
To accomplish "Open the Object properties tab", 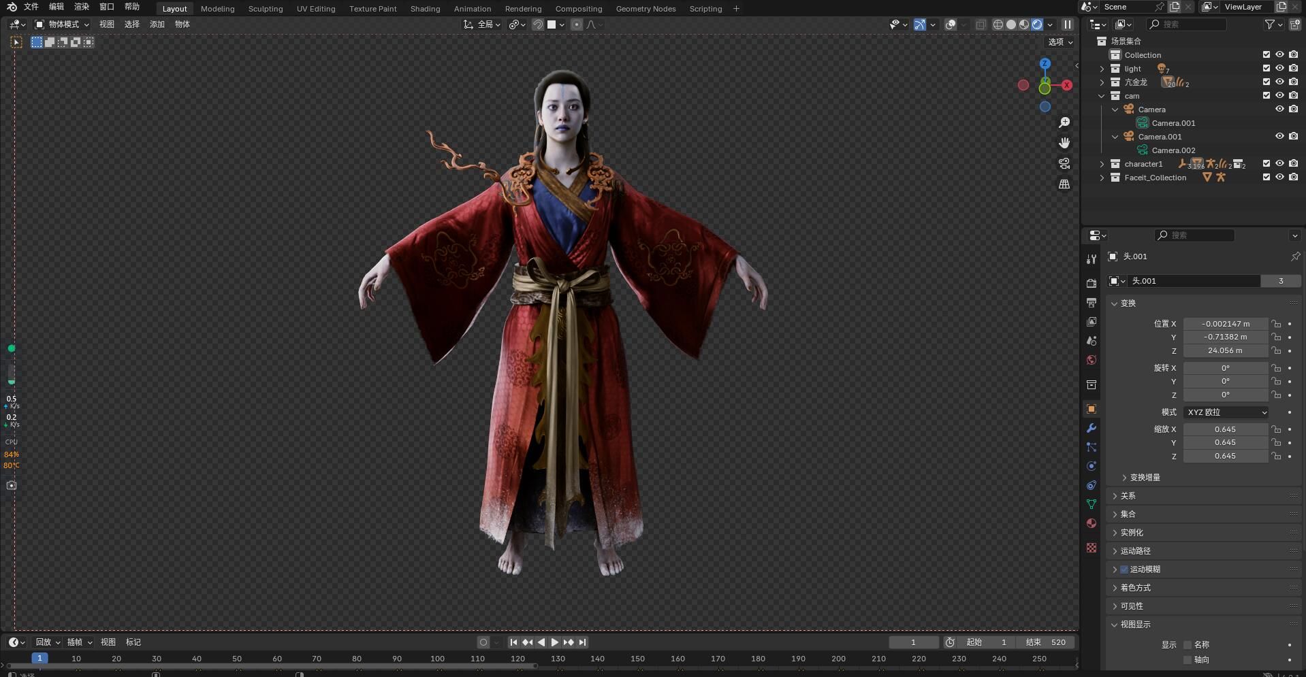I will click(1092, 409).
